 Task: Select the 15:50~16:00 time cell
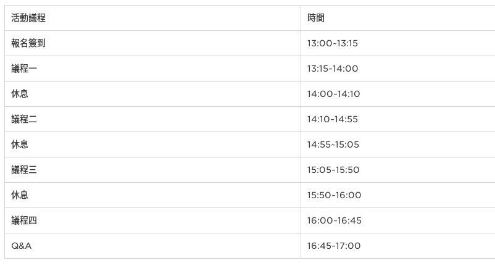(398, 195)
